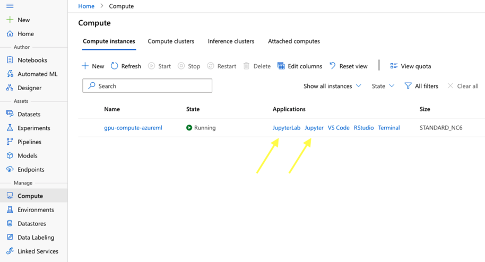The width and height of the screenshot is (485, 262).
Task: Click the Refresh icon in toolbar
Action: 115,66
